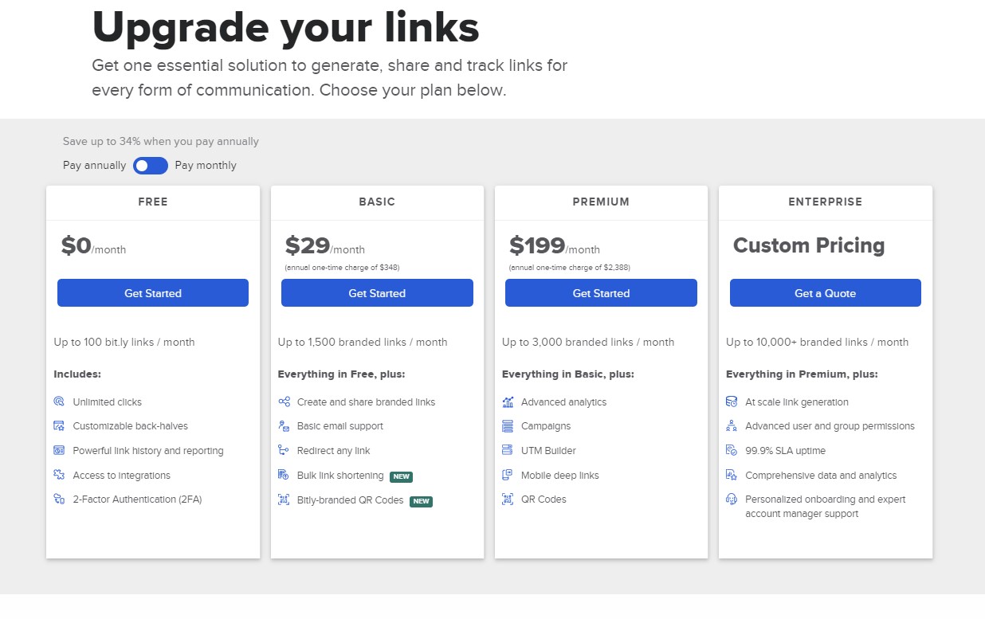Click the Basic email support icon
The image size is (985, 619).
point(284,426)
